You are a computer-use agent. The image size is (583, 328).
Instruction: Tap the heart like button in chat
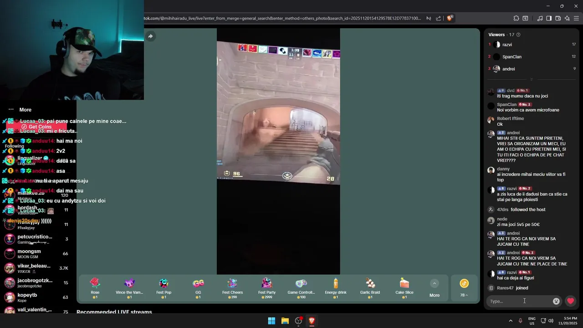pos(570,301)
